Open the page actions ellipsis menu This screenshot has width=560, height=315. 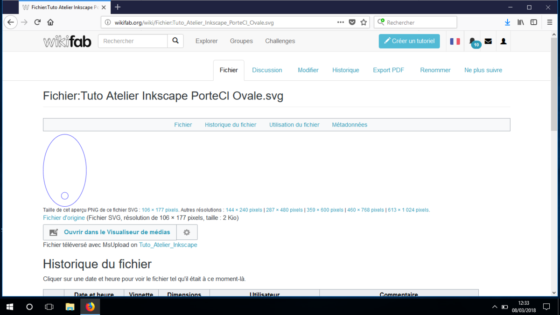point(340,22)
